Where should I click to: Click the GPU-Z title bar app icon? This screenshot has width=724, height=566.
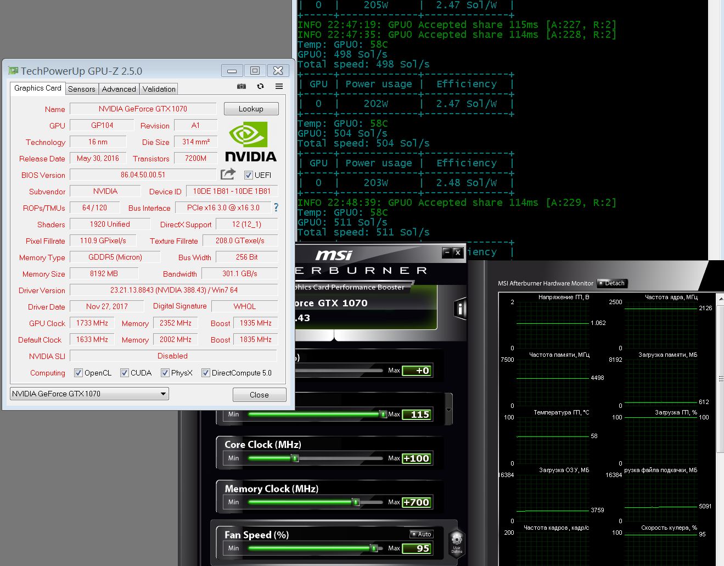[13, 71]
